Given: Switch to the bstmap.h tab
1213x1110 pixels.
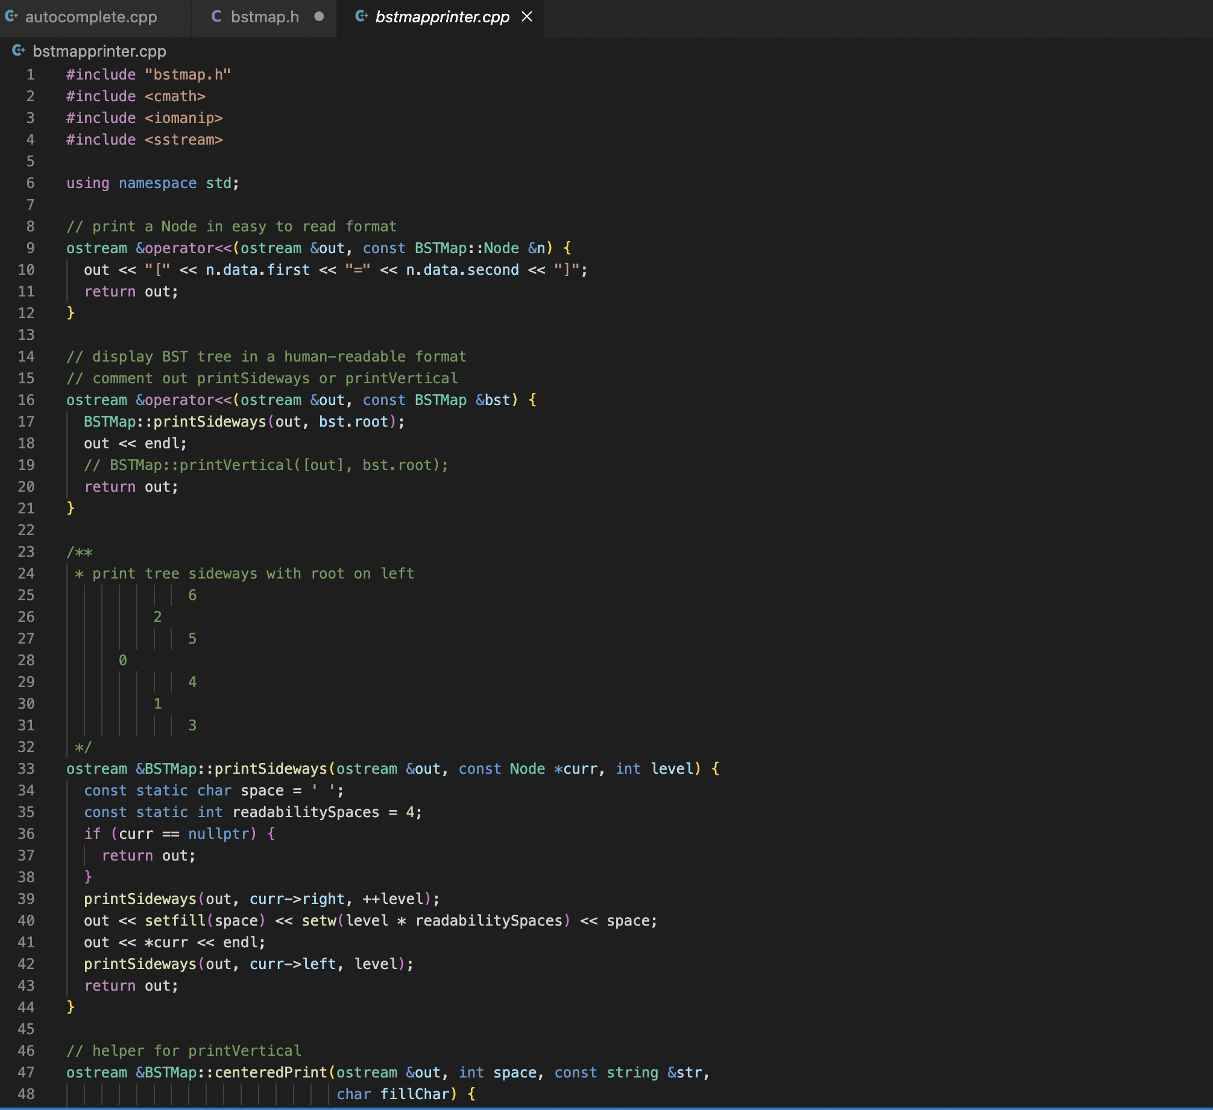Looking at the screenshot, I should pos(265,17).
